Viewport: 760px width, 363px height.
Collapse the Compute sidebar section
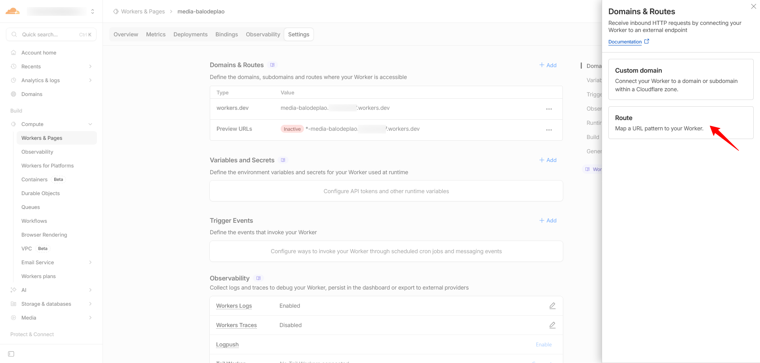90,124
